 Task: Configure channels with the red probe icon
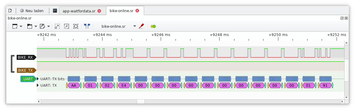point(141,26)
